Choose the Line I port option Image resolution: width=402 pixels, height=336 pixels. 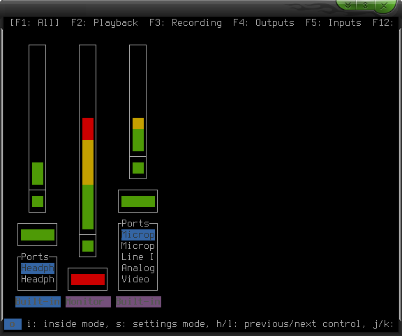(x=138, y=257)
